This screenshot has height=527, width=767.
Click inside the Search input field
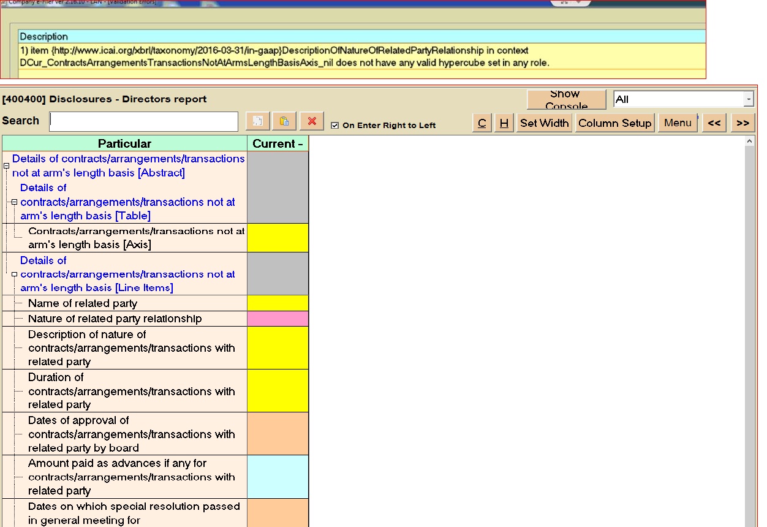coord(144,121)
